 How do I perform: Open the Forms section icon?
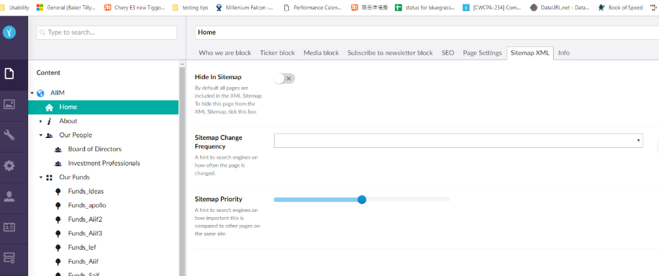coord(9,258)
